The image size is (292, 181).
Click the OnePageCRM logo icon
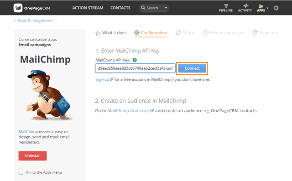tap(18, 8)
